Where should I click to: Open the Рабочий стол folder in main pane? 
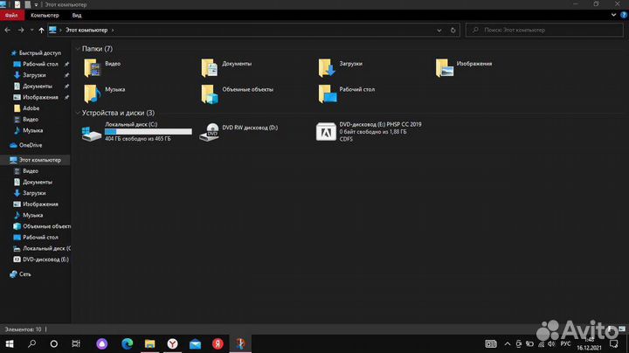pyautogui.click(x=326, y=91)
